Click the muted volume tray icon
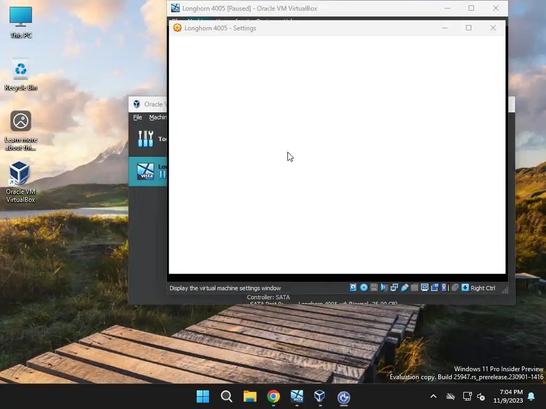 pyautogui.click(x=481, y=396)
